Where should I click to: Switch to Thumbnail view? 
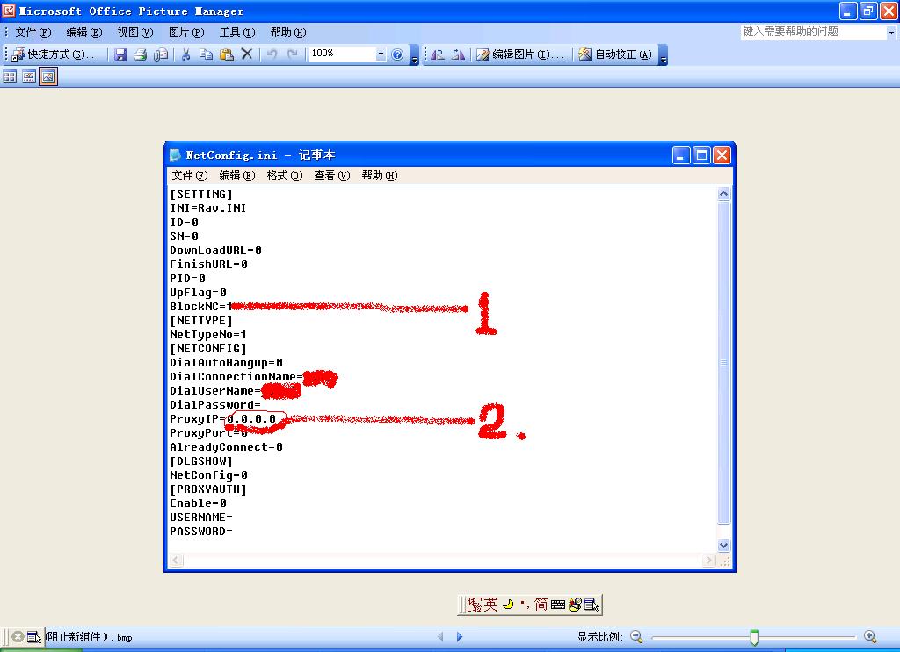tap(10, 76)
